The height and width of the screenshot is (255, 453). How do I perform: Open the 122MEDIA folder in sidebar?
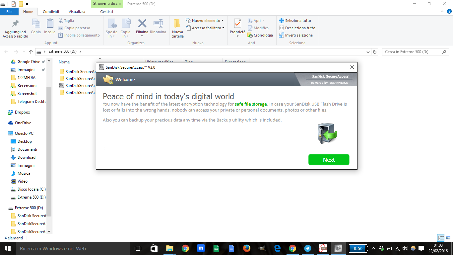[24, 78]
